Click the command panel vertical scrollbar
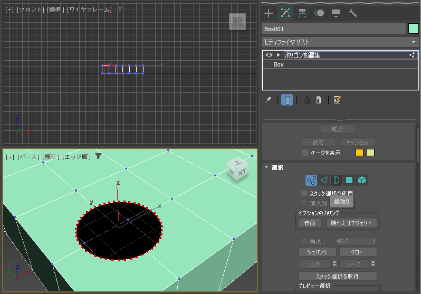The image size is (421, 294). pyautogui.click(x=417, y=145)
